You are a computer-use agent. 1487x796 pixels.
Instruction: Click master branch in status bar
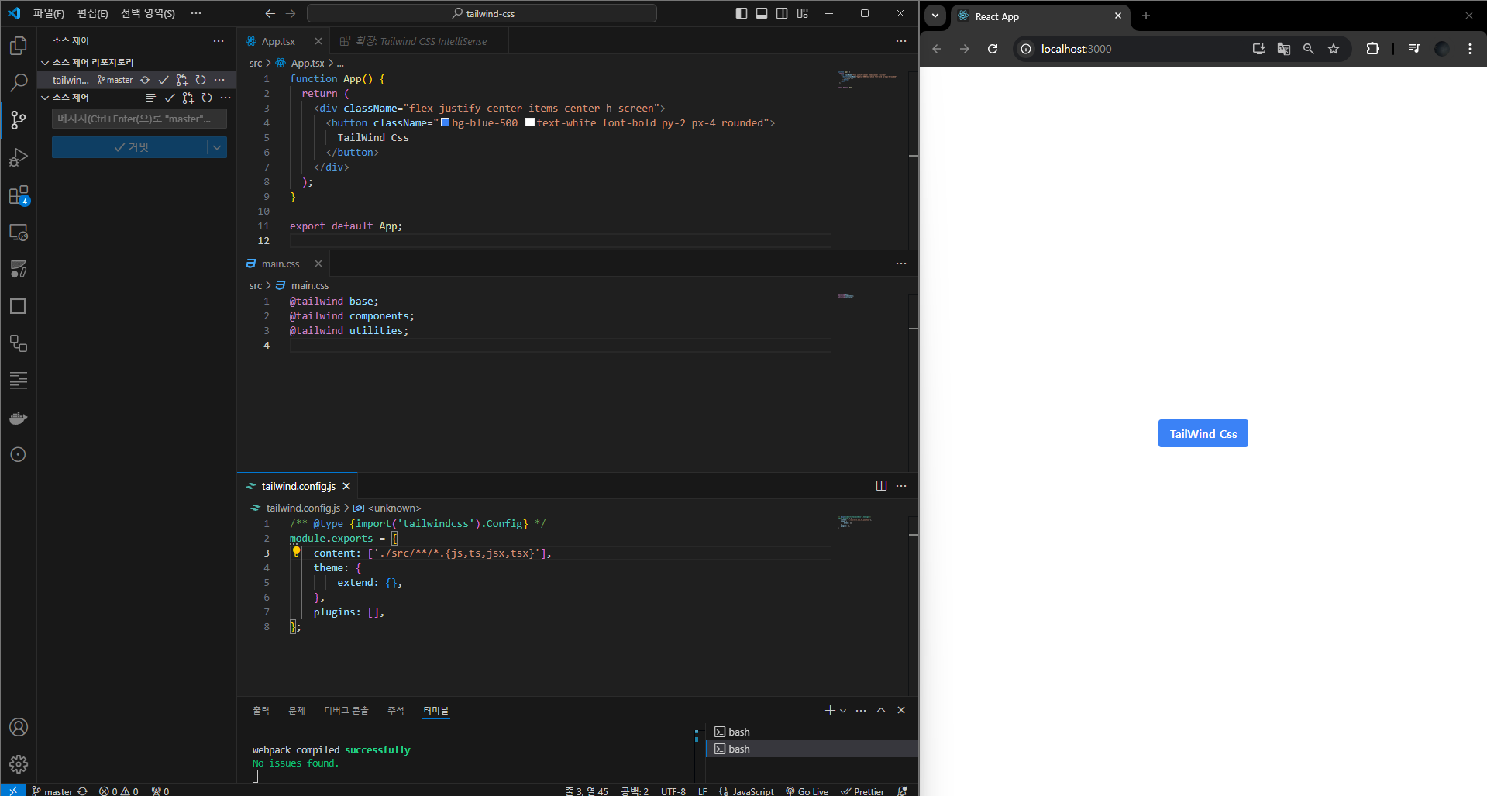point(52,791)
